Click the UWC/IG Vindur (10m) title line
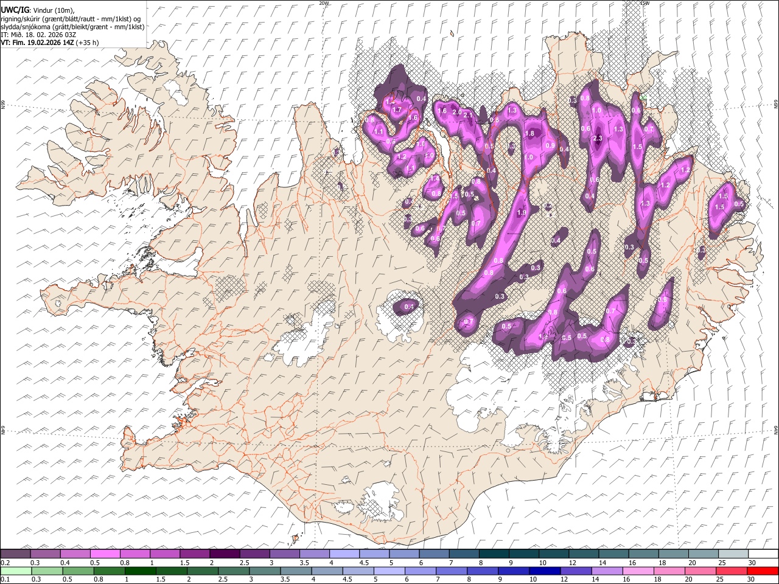The width and height of the screenshot is (779, 584). (x=38, y=10)
